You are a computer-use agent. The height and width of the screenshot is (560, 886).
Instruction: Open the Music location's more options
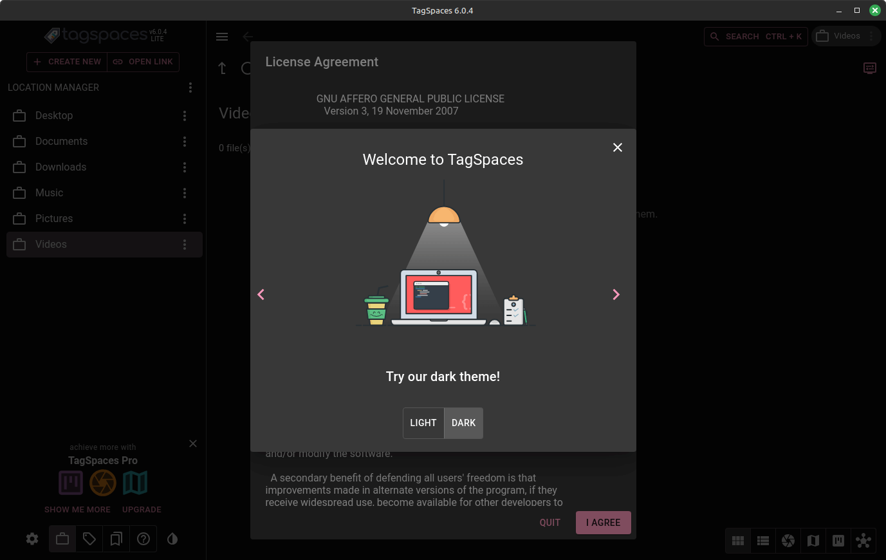(185, 193)
